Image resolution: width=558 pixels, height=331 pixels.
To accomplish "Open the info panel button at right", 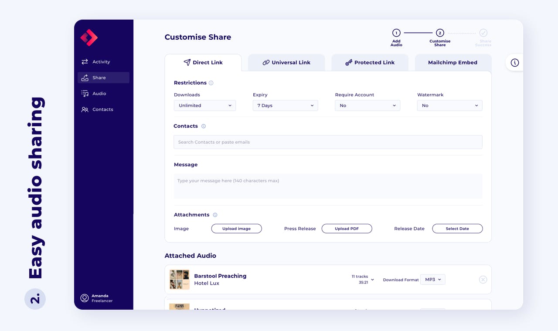I will [x=515, y=63].
